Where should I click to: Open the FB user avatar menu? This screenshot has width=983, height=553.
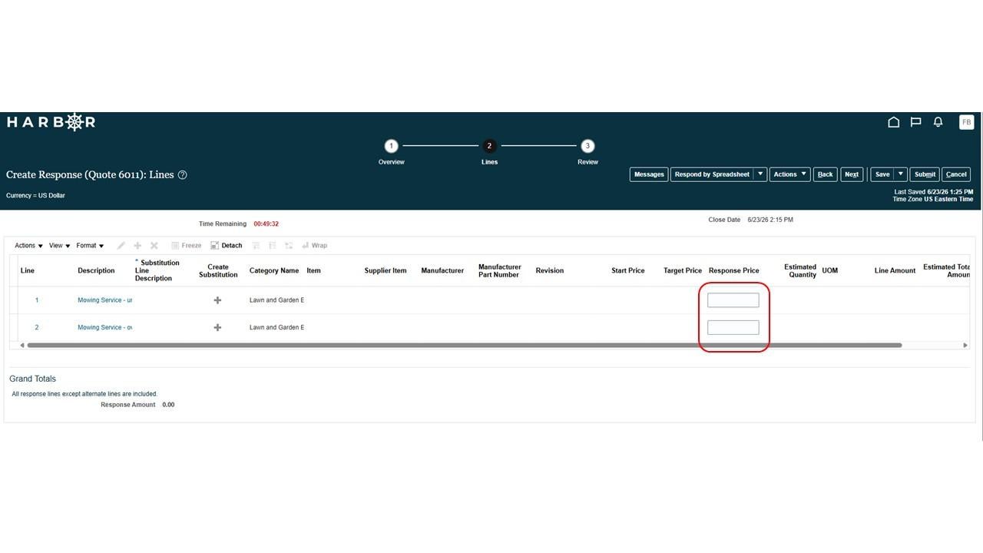[x=966, y=122]
